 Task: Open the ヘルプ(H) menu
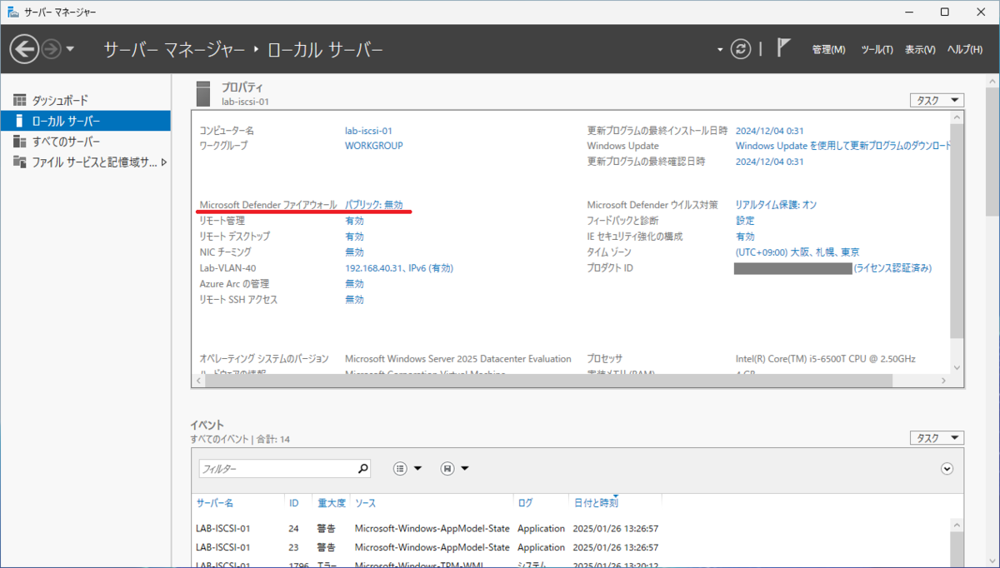click(965, 50)
